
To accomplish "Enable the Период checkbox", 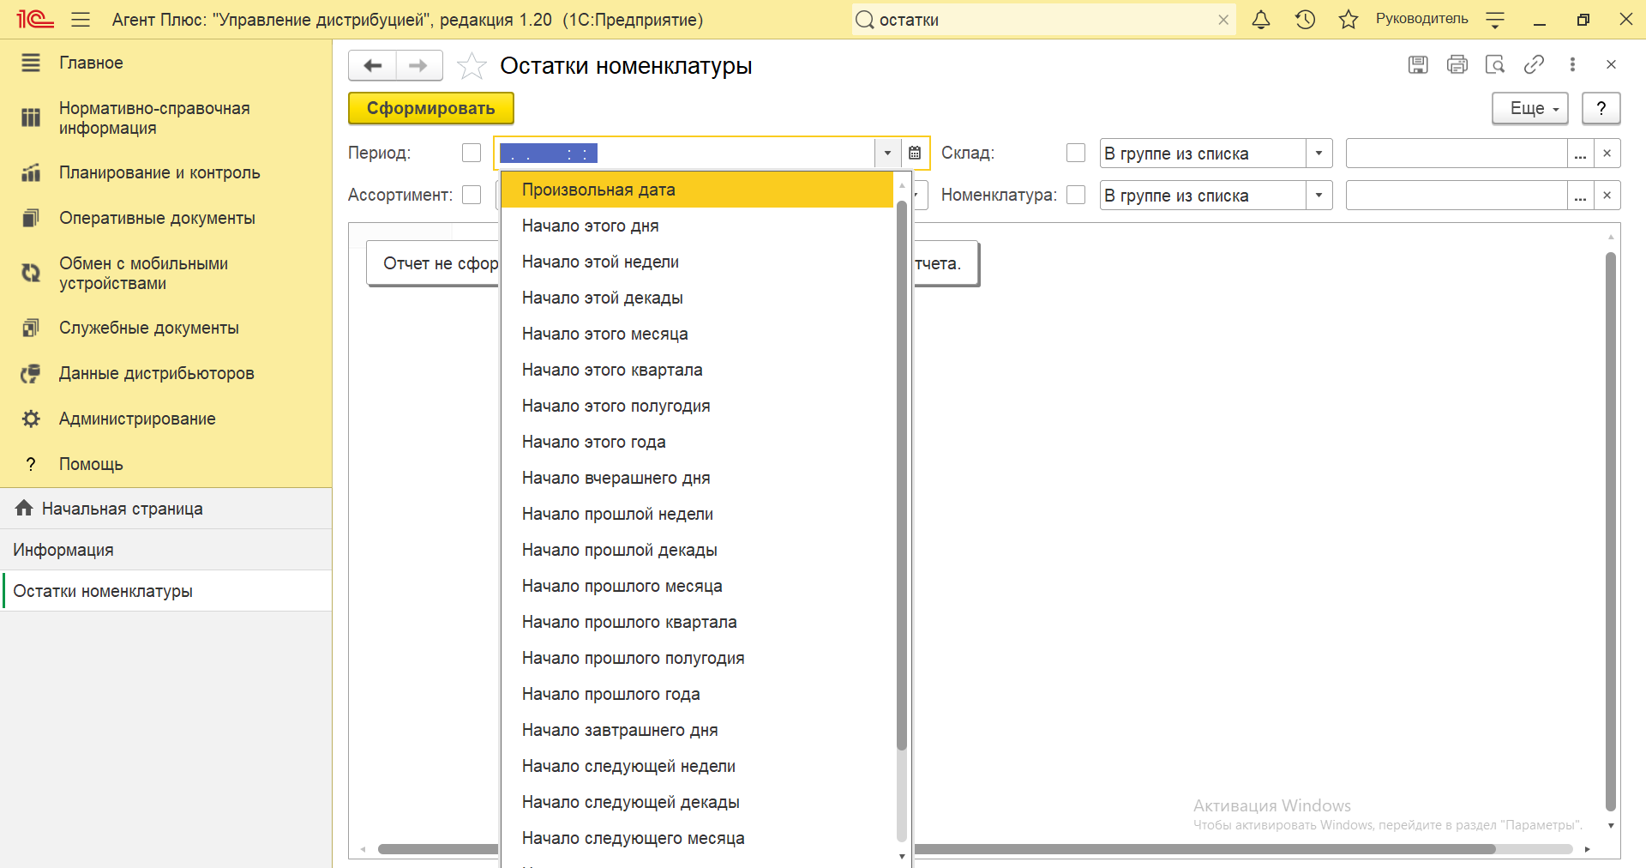I will pyautogui.click(x=472, y=153).
